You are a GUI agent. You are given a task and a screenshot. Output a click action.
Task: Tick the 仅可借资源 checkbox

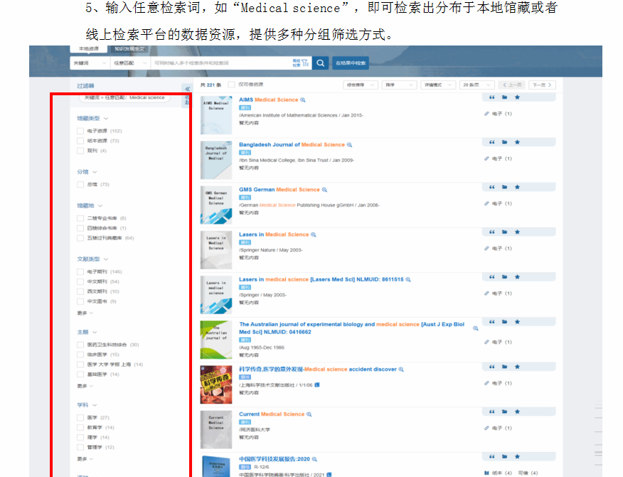(x=231, y=84)
